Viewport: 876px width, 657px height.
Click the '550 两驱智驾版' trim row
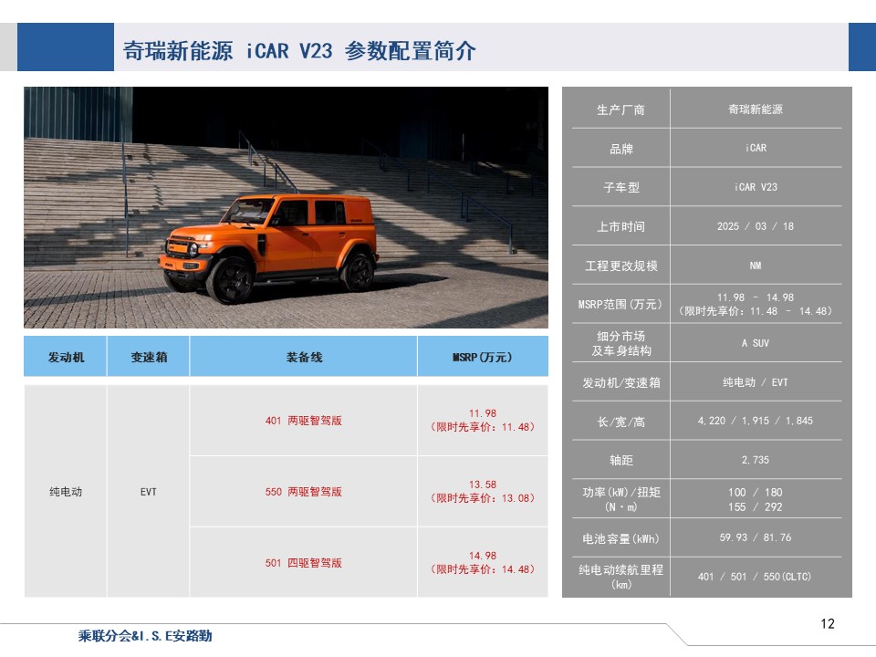click(x=303, y=492)
